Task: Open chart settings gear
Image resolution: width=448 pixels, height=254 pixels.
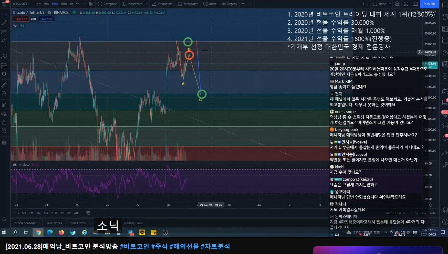Action: coord(397,4)
